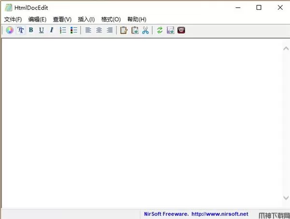This screenshot has height=219, width=290.
Task: Insert a numbered list
Action: (63, 30)
